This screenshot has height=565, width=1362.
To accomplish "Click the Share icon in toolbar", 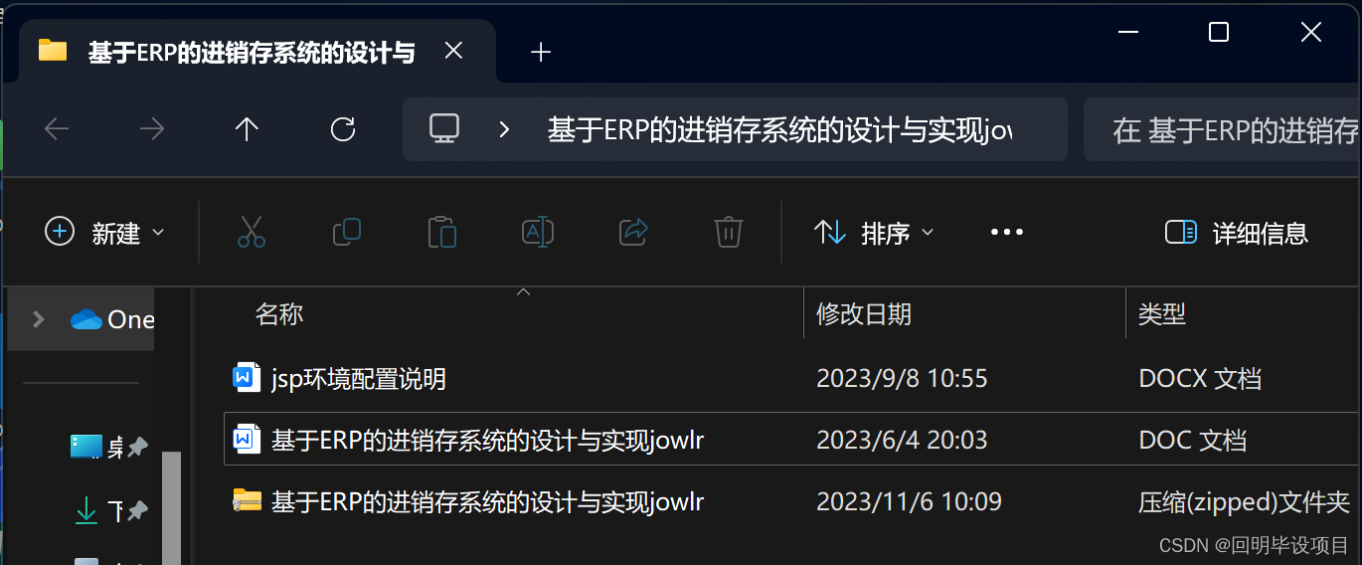I will pyautogui.click(x=633, y=233).
